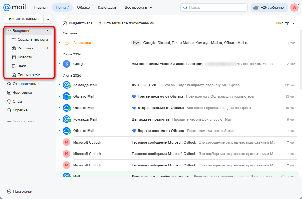Viewport: 302px width, 199px height.
Task: Toggle unread dot on Третье письмо от Облака
Action: click(59, 96)
